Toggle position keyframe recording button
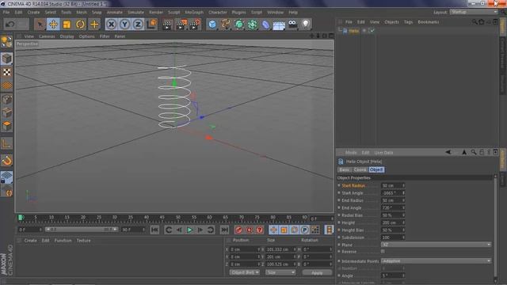The image size is (507, 285). tap(273, 230)
